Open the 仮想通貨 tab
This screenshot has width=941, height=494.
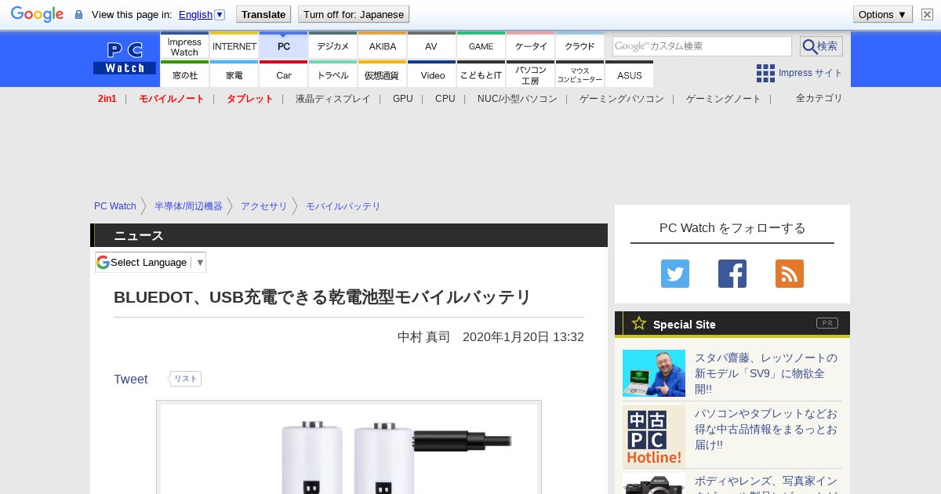coord(383,75)
